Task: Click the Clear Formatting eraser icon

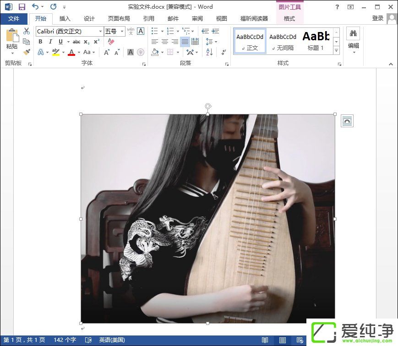Action: coord(110,42)
